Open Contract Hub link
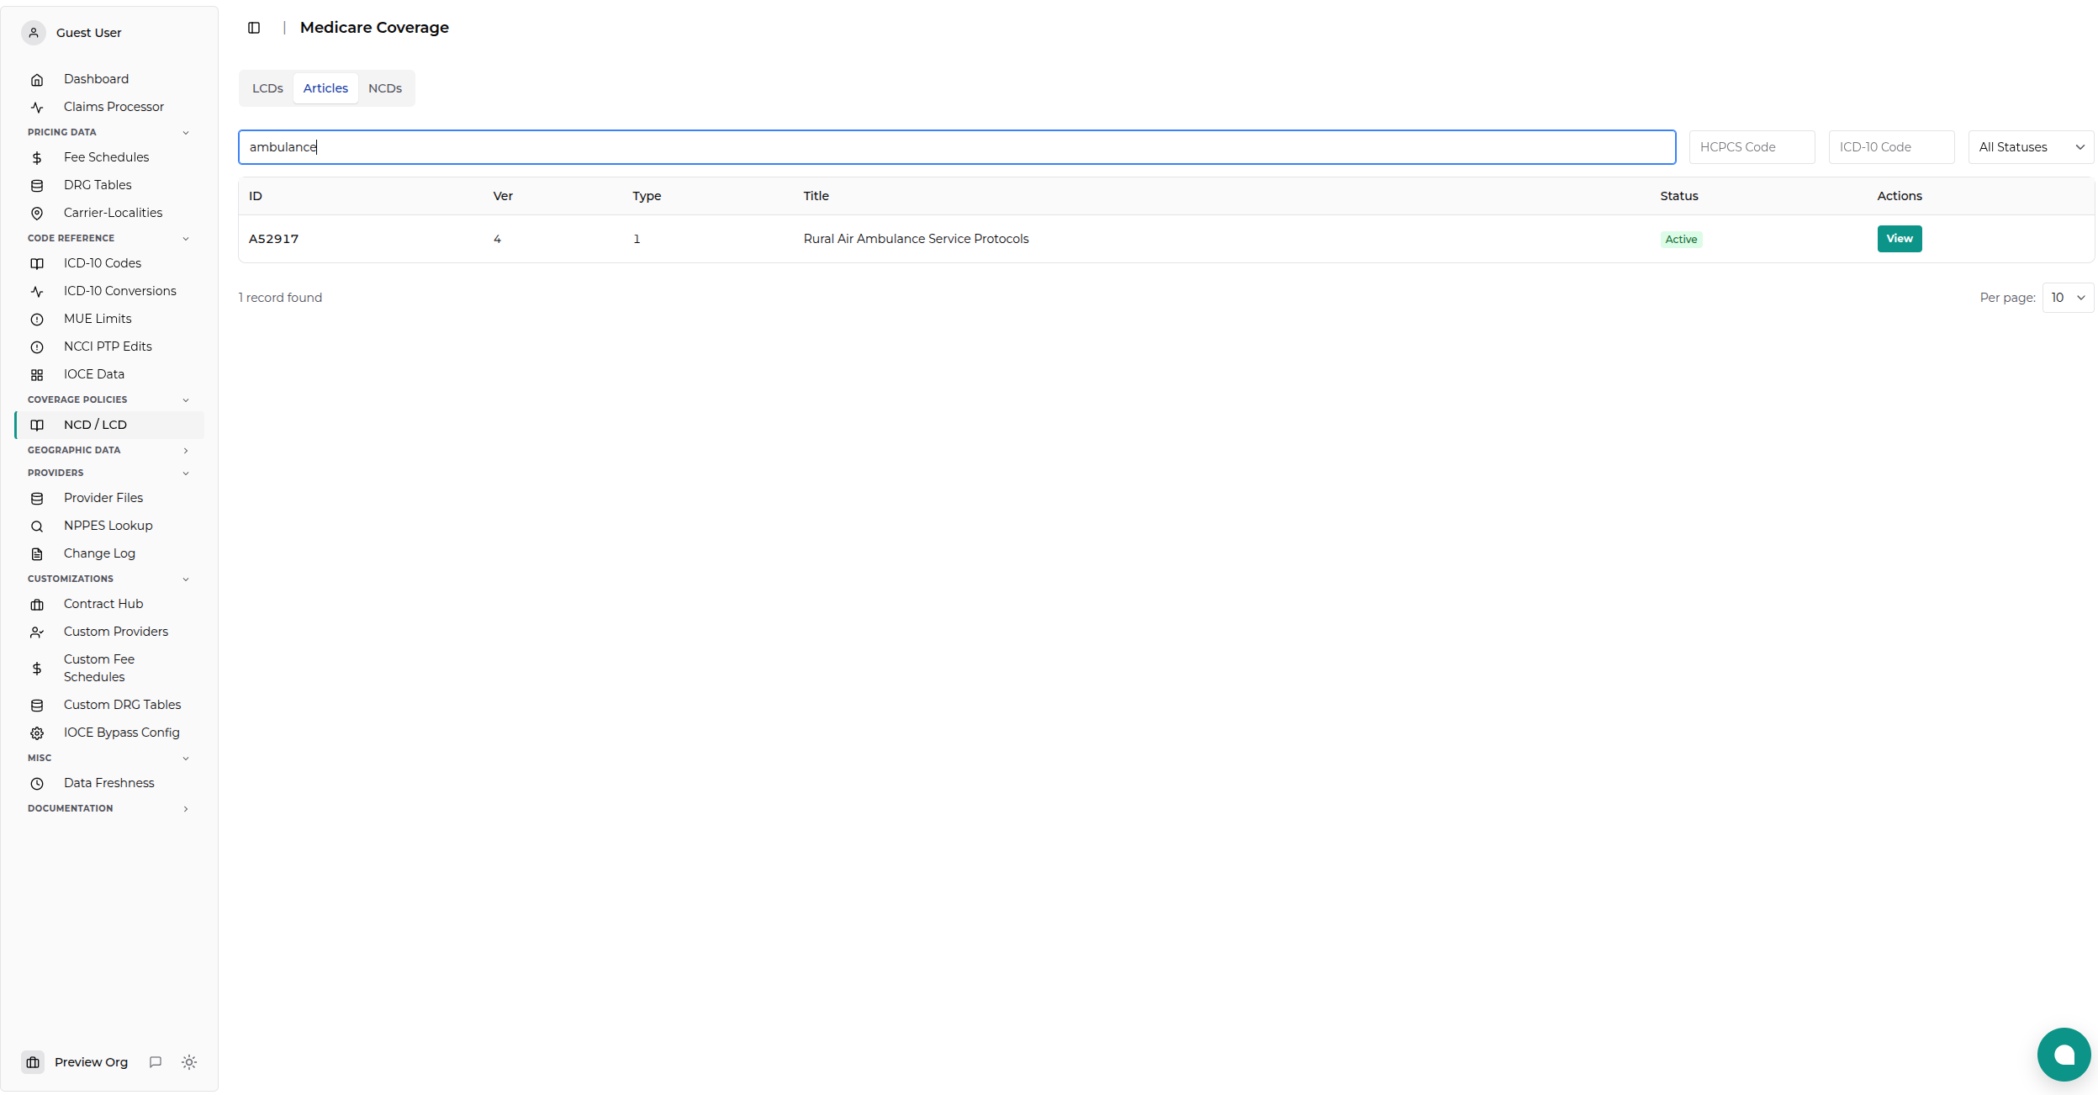The image size is (2098, 1095). [x=109, y=604]
